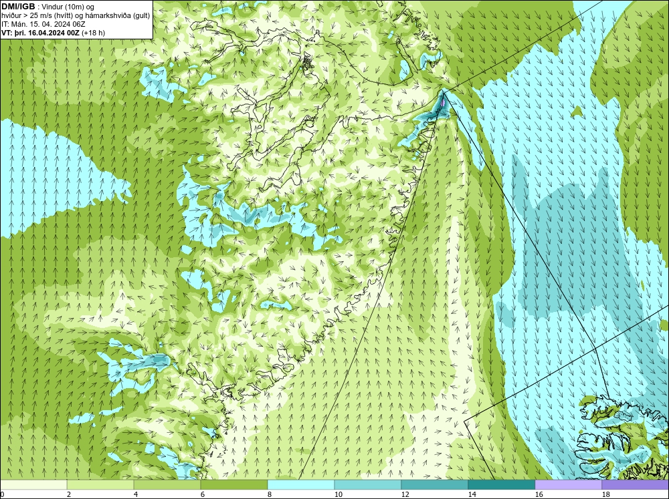Click the 'DMI/IGB' title text
Screen dimensions: 669x499
[18, 7]
